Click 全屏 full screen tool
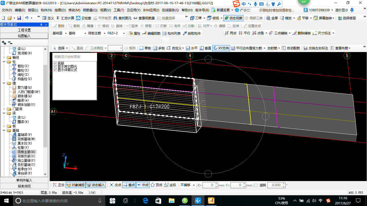 [x=272, y=18]
